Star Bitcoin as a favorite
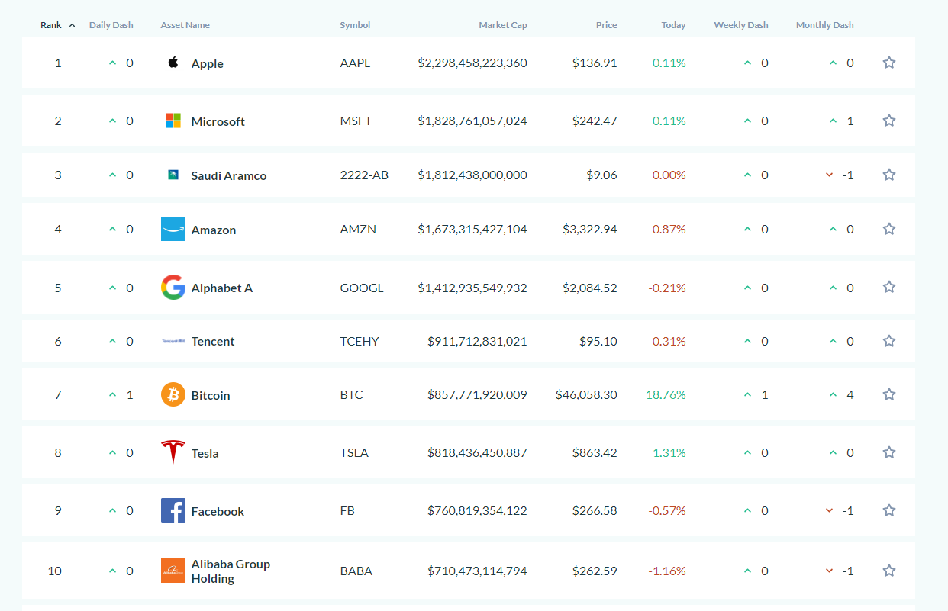This screenshot has height=611, width=948. [x=889, y=394]
